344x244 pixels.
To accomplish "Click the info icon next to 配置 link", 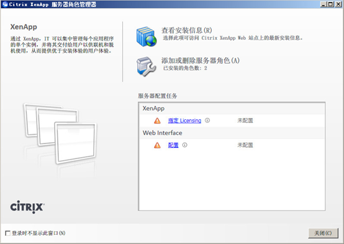I will (x=184, y=145).
